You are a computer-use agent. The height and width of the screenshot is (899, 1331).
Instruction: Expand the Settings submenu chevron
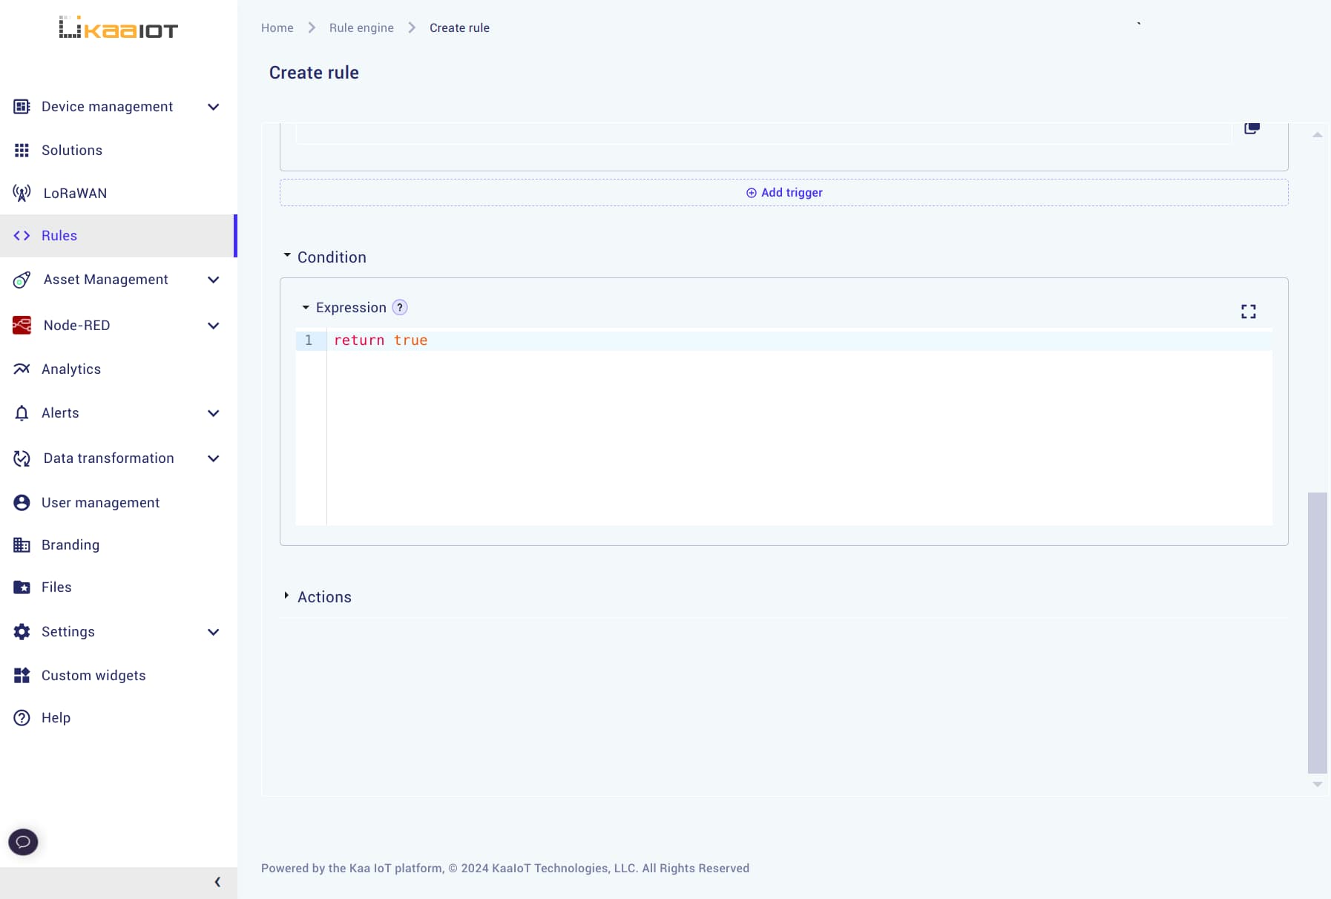click(214, 632)
